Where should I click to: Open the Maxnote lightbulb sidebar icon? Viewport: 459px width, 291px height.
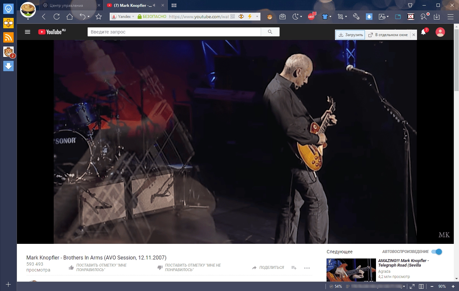pyautogui.click(x=8, y=8)
